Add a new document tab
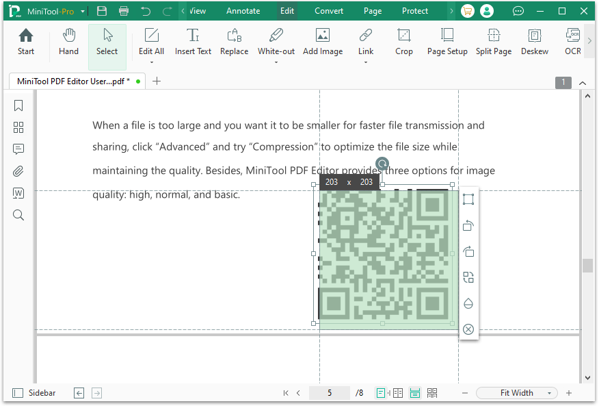This screenshot has height=406, width=599. click(x=157, y=81)
